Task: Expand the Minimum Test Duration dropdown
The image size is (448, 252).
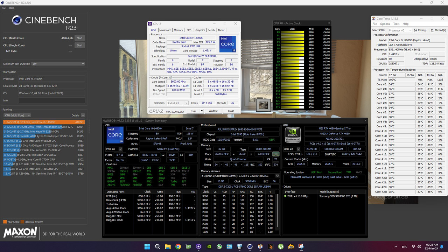Action: pyautogui.click(x=58, y=64)
